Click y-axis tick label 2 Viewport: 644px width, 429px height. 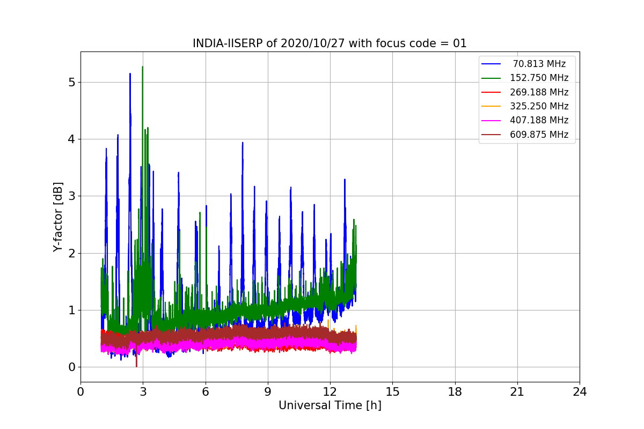pyautogui.click(x=71, y=253)
